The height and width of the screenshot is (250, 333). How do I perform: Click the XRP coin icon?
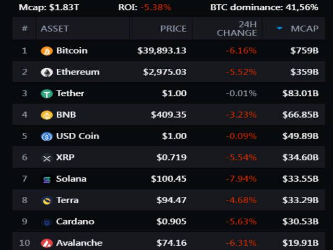pyautogui.click(x=47, y=158)
